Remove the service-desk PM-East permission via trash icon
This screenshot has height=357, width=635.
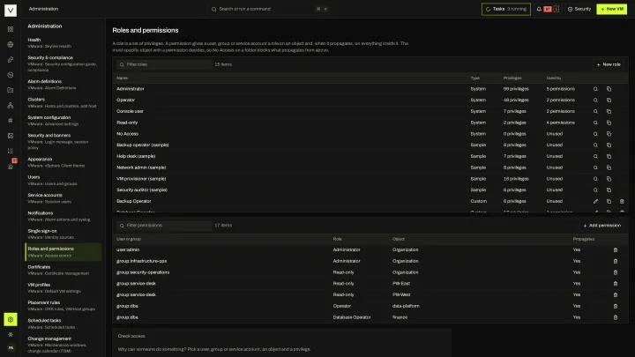(x=616, y=284)
